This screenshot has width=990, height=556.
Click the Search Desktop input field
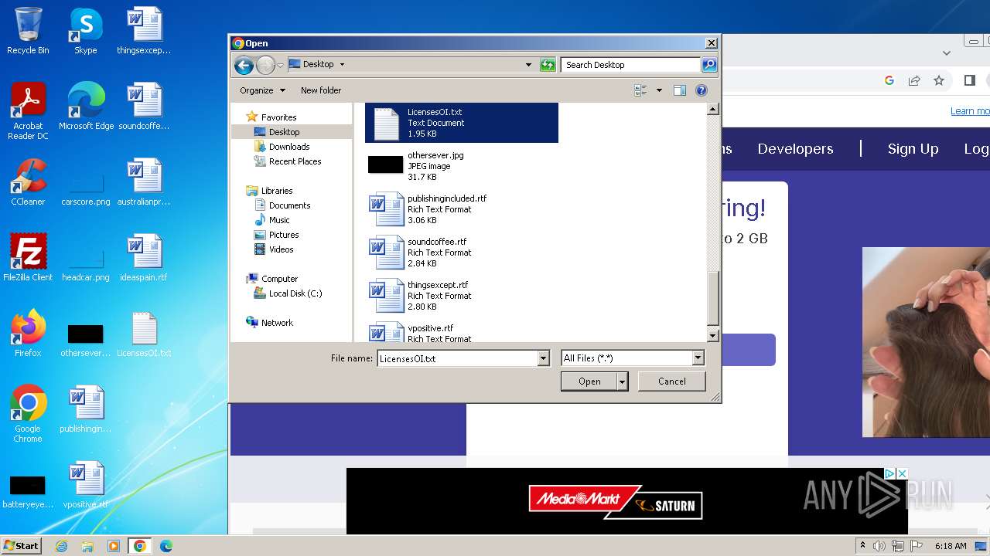(630, 65)
